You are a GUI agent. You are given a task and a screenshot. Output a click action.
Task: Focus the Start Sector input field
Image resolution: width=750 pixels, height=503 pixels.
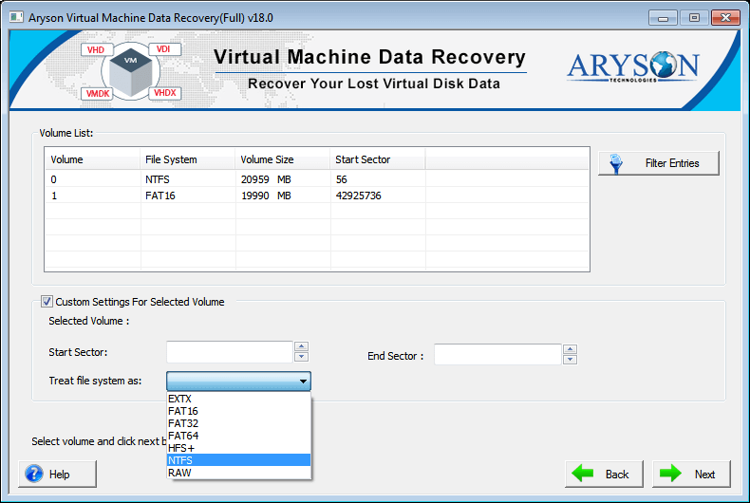coord(230,352)
